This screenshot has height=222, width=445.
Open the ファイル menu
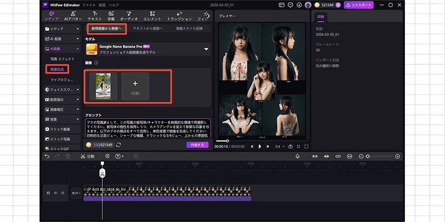(x=89, y=5)
